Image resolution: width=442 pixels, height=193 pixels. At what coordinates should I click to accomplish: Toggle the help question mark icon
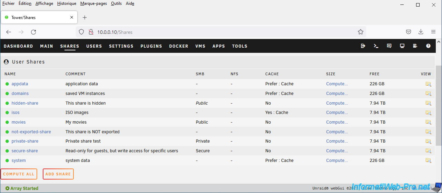428,46
